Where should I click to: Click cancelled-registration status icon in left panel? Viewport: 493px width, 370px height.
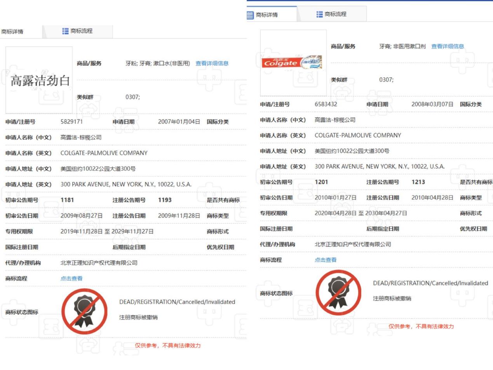click(x=84, y=311)
